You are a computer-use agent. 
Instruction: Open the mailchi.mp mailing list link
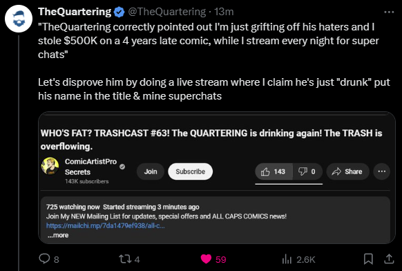point(106,226)
